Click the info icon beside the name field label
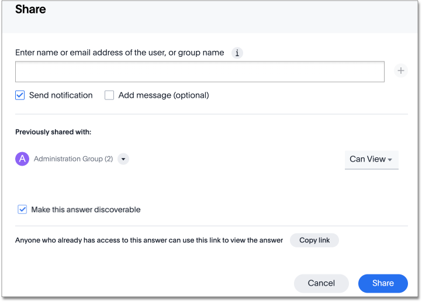The image size is (422, 302). point(237,53)
